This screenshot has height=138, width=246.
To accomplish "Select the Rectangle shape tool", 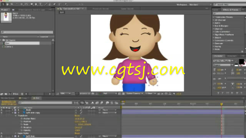I will [x=32, y=4].
